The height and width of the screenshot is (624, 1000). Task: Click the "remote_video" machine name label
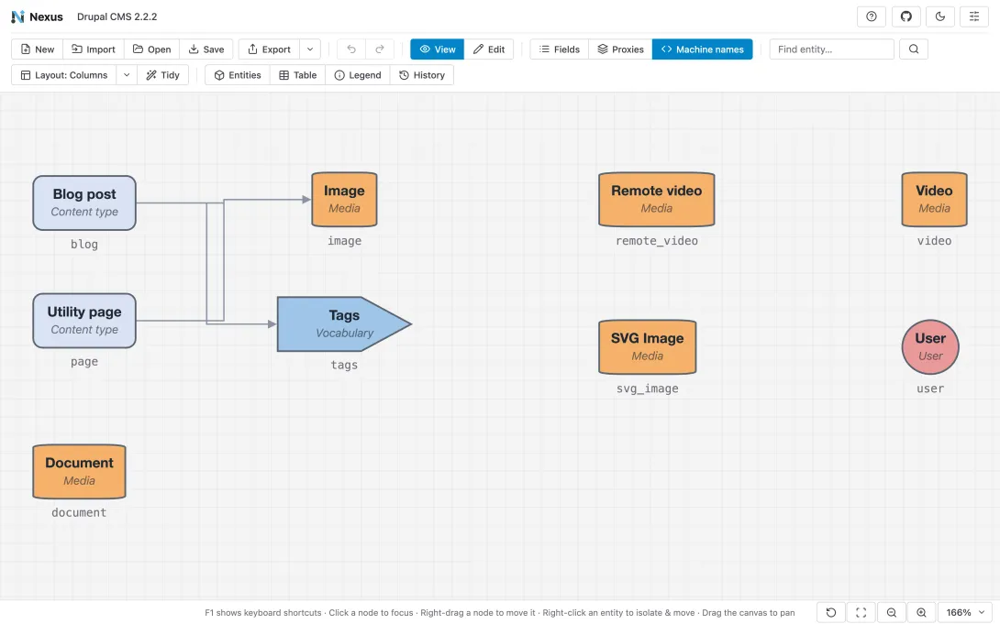point(656,241)
